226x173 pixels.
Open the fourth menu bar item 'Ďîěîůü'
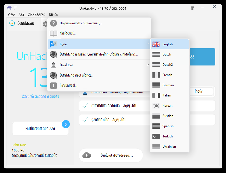point(54,15)
